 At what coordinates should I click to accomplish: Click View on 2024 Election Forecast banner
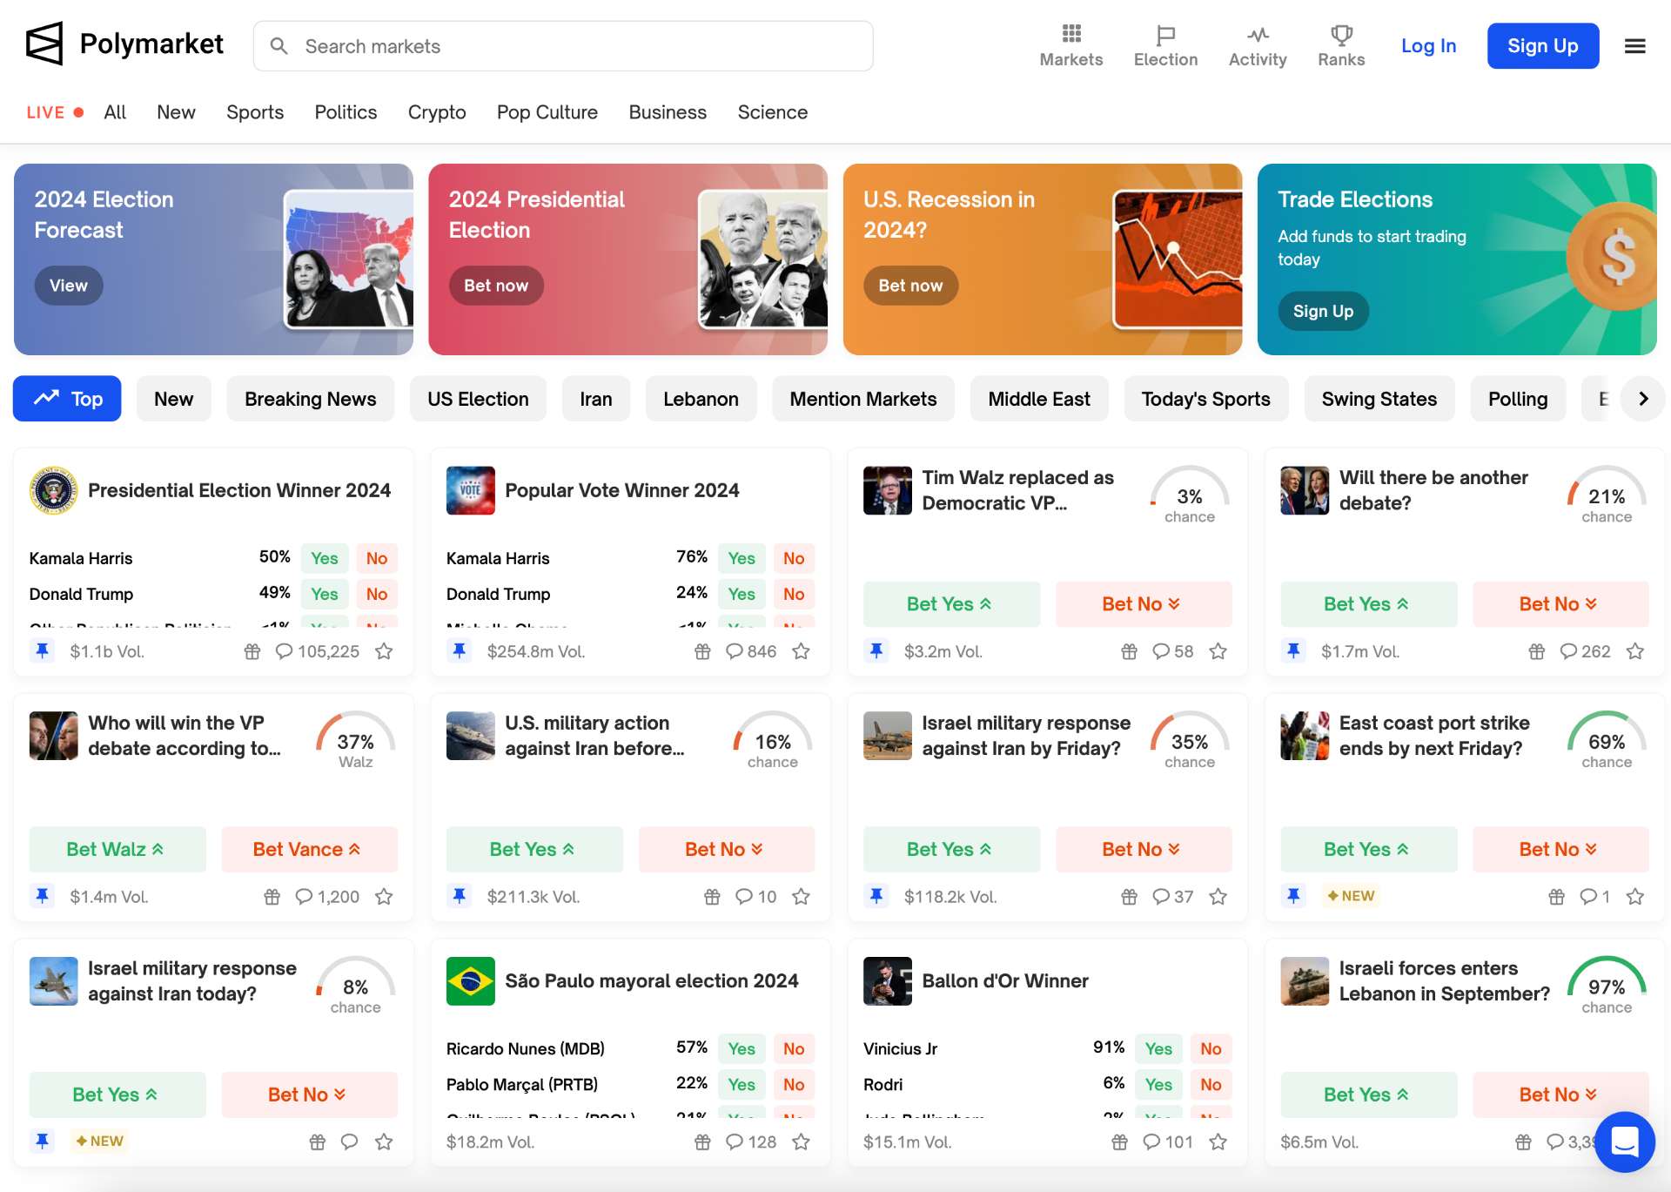click(x=69, y=286)
